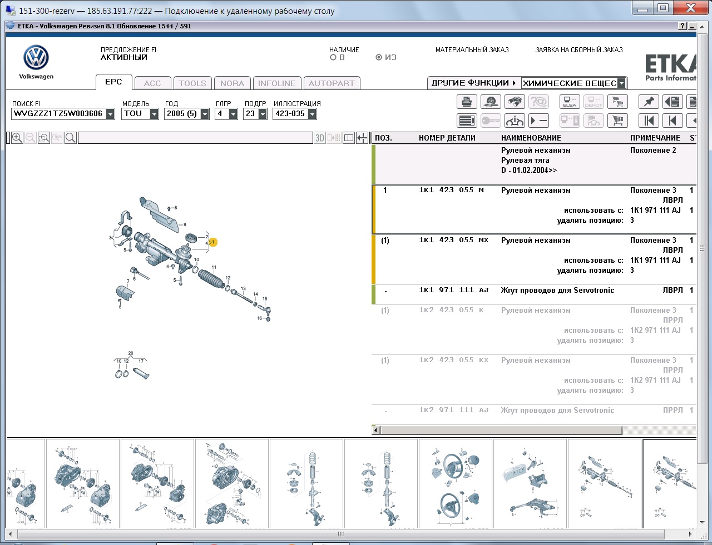Image resolution: width=712 pixels, height=545 pixels.
Task: Click the pushpin icon
Action: [x=649, y=102]
